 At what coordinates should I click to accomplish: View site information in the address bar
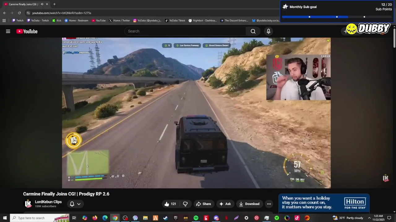(28, 13)
